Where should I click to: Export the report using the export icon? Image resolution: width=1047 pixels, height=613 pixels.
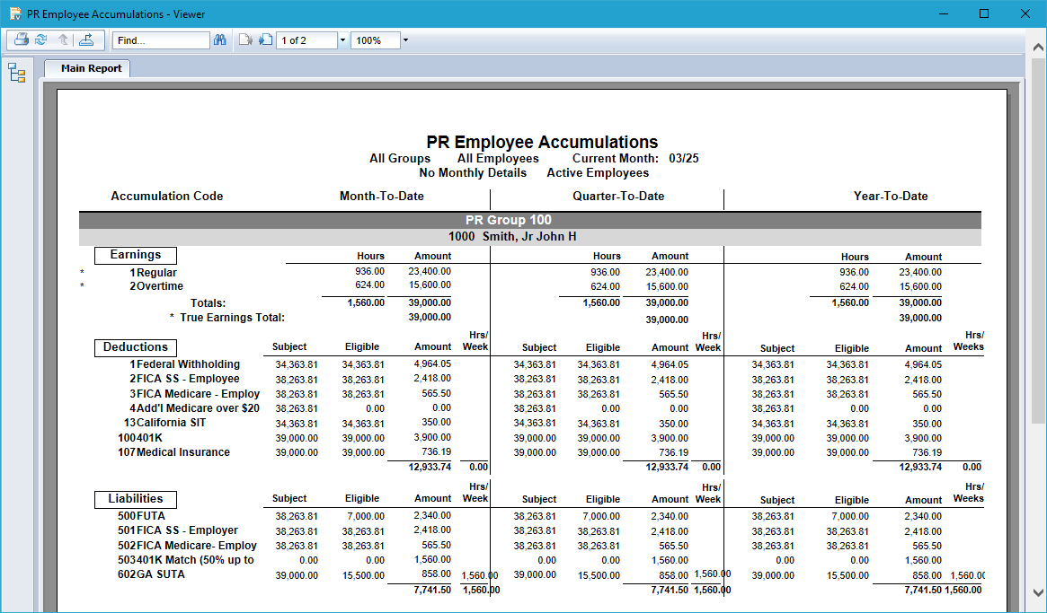[86, 40]
